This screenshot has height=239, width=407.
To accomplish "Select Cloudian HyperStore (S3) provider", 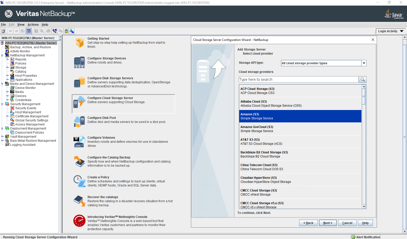I will click(300, 180).
